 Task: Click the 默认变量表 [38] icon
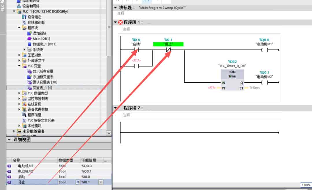(x=29, y=82)
